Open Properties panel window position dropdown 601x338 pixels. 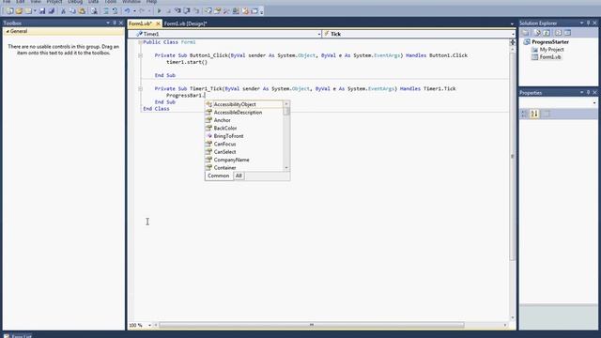coord(581,93)
